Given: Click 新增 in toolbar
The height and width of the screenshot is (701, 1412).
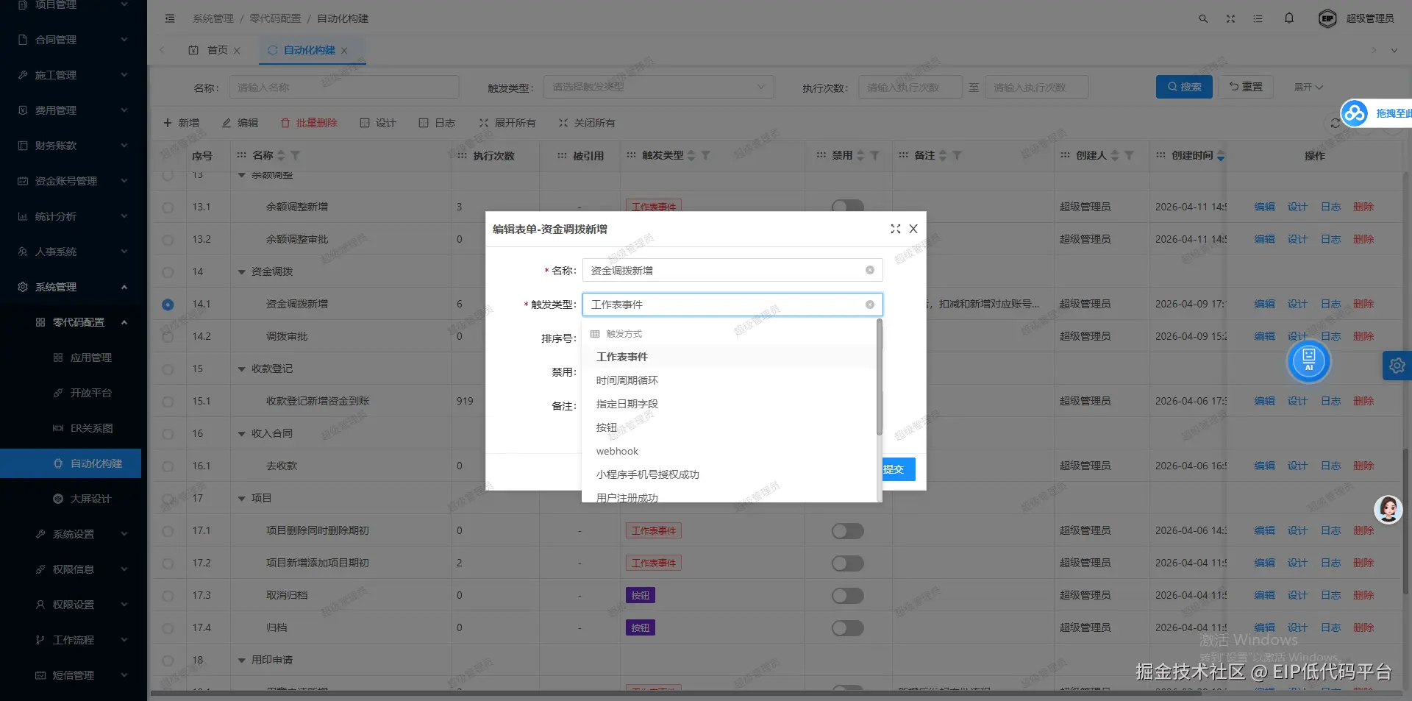Looking at the screenshot, I should click(x=181, y=123).
